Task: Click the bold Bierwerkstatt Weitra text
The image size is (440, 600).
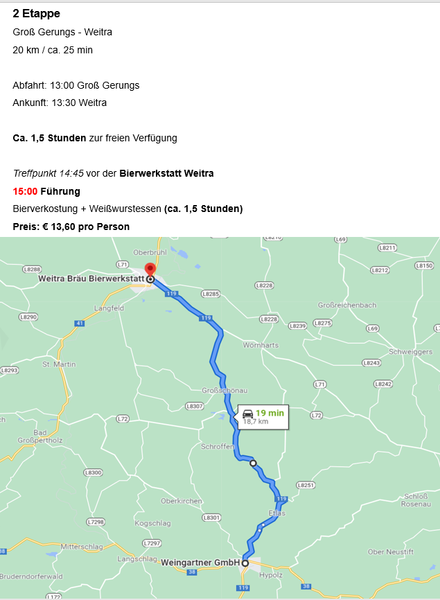Action: click(x=166, y=173)
